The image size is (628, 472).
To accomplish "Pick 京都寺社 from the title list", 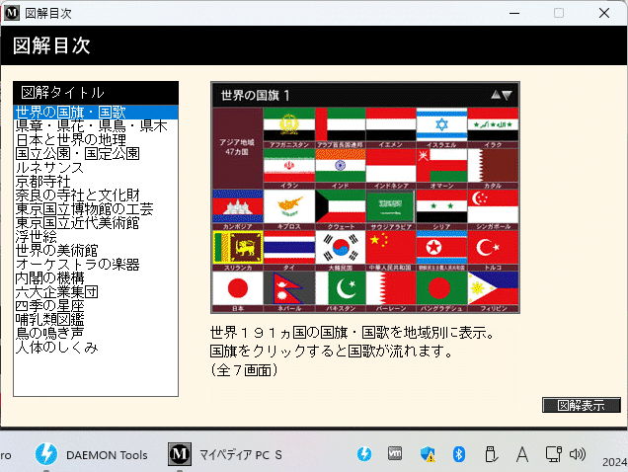I will 43,182.
